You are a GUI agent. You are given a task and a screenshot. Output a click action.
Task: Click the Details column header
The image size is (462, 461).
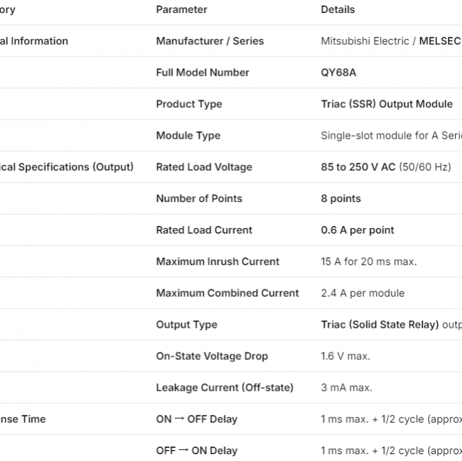coord(338,10)
